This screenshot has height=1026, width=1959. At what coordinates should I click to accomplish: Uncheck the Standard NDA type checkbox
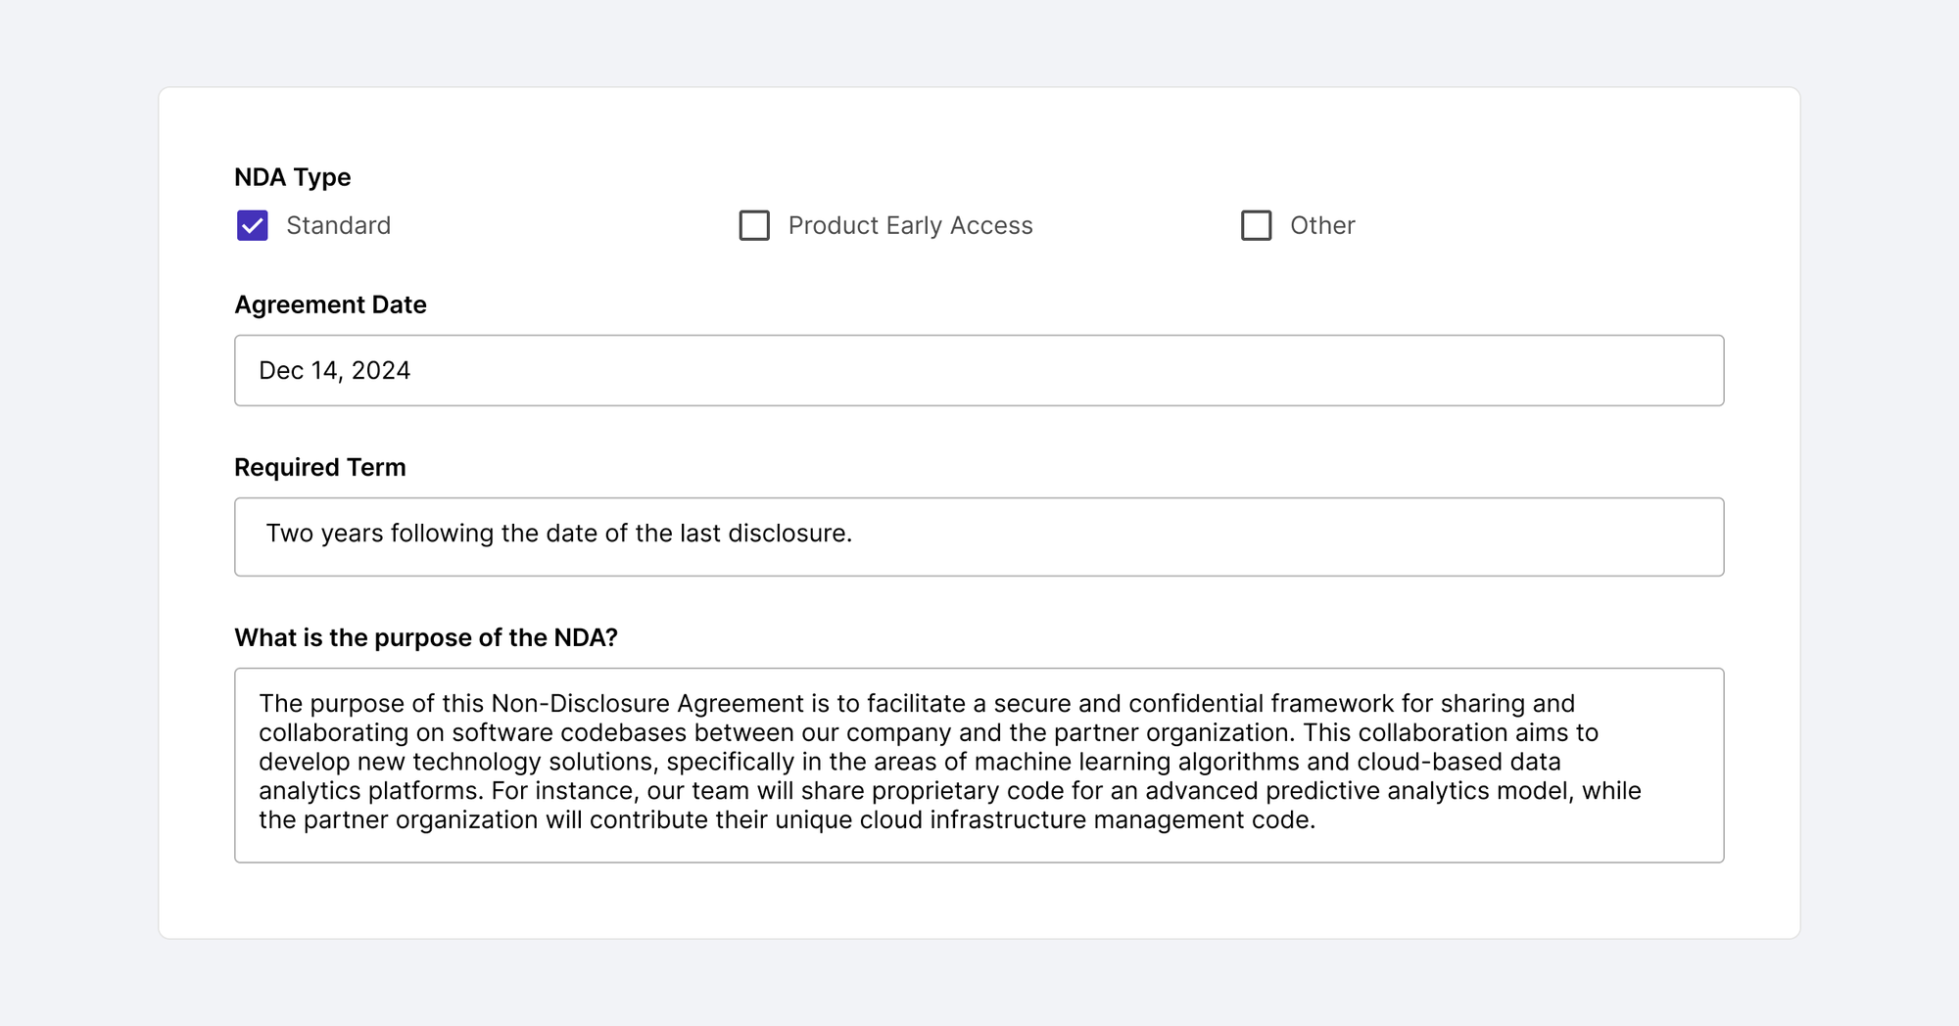[252, 225]
